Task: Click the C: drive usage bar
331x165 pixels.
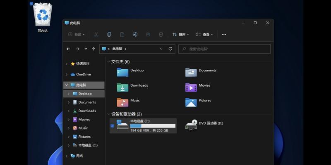Action: [153, 126]
